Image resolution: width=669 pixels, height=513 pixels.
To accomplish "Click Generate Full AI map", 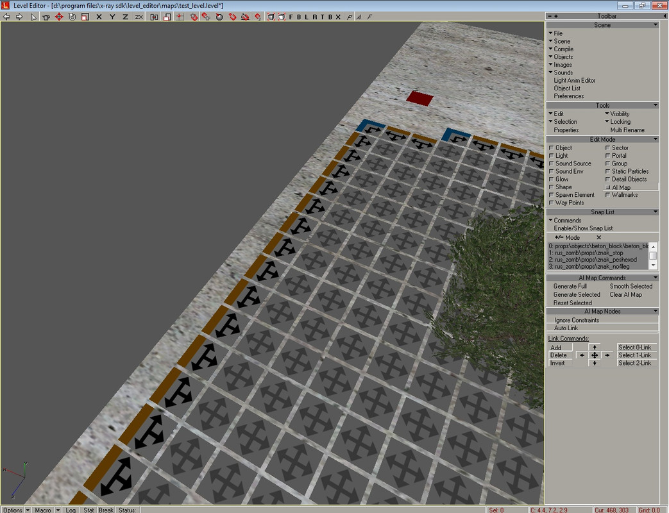I will 570,287.
